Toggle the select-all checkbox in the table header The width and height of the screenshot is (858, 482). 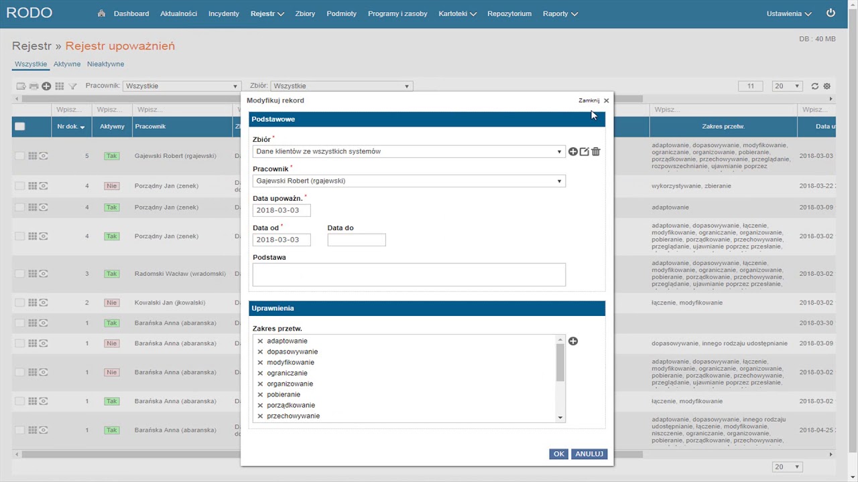click(x=20, y=127)
